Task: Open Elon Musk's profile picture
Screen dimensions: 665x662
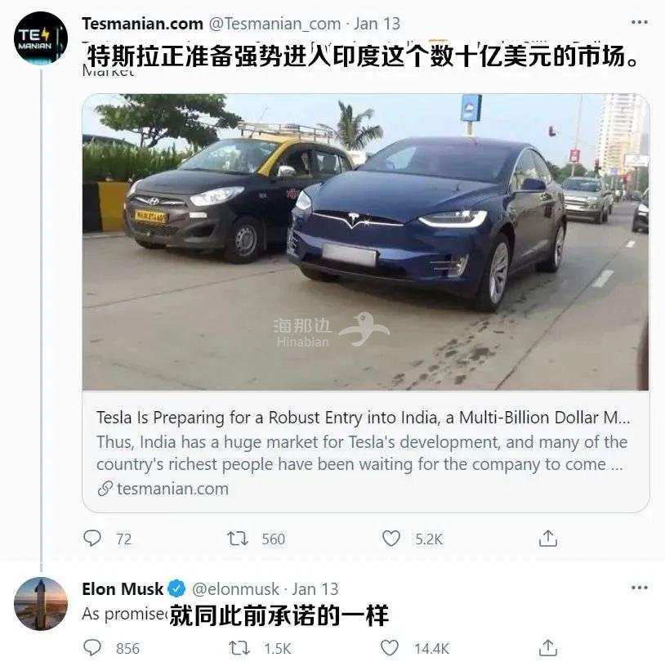Action: pyautogui.click(x=41, y=603)
